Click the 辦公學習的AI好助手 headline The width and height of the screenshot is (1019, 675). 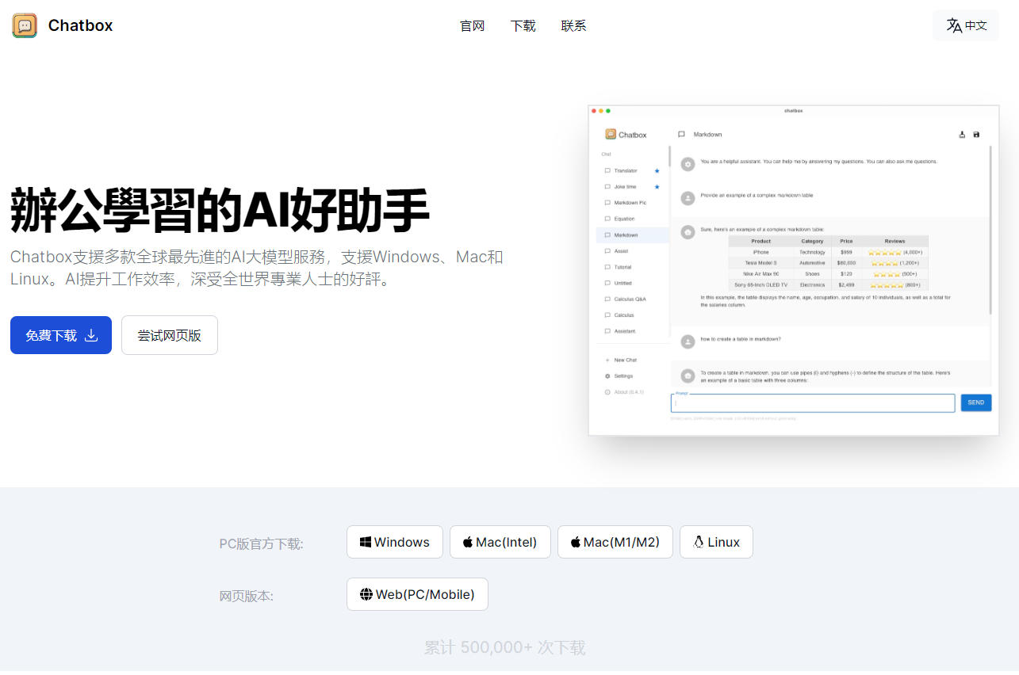(220, 210)
